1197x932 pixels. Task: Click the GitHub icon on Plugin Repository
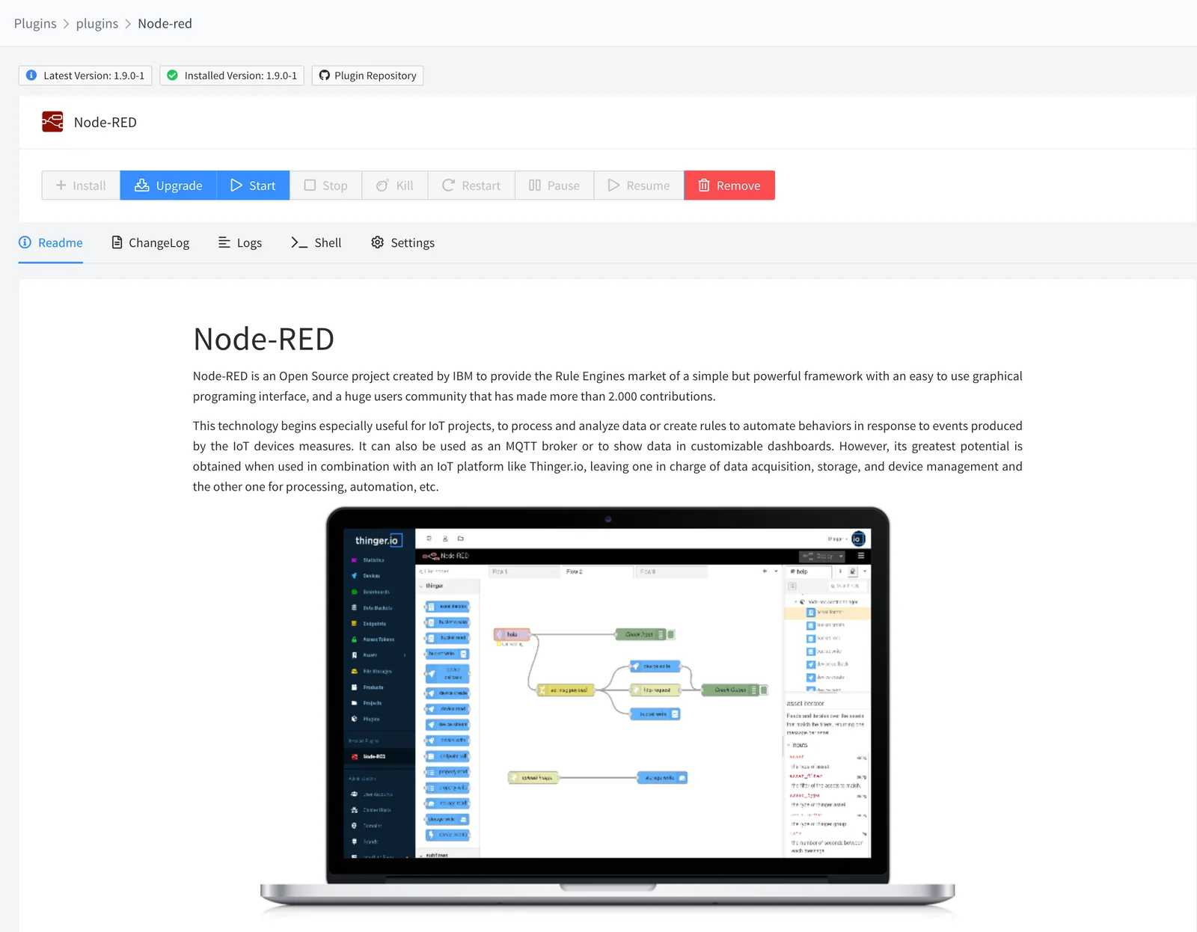[325, 76]
